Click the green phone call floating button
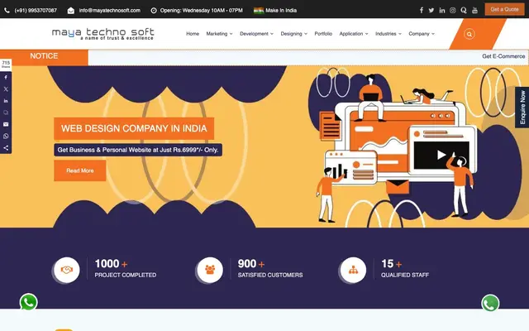The image size is (529, 331). [490, 304]
